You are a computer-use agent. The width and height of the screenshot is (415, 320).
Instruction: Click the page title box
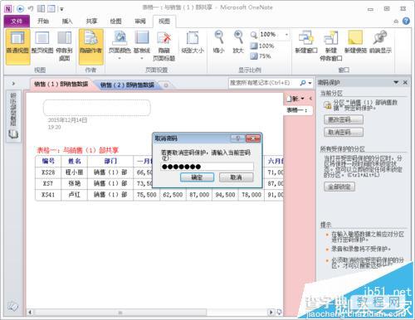tap(97, 108)
